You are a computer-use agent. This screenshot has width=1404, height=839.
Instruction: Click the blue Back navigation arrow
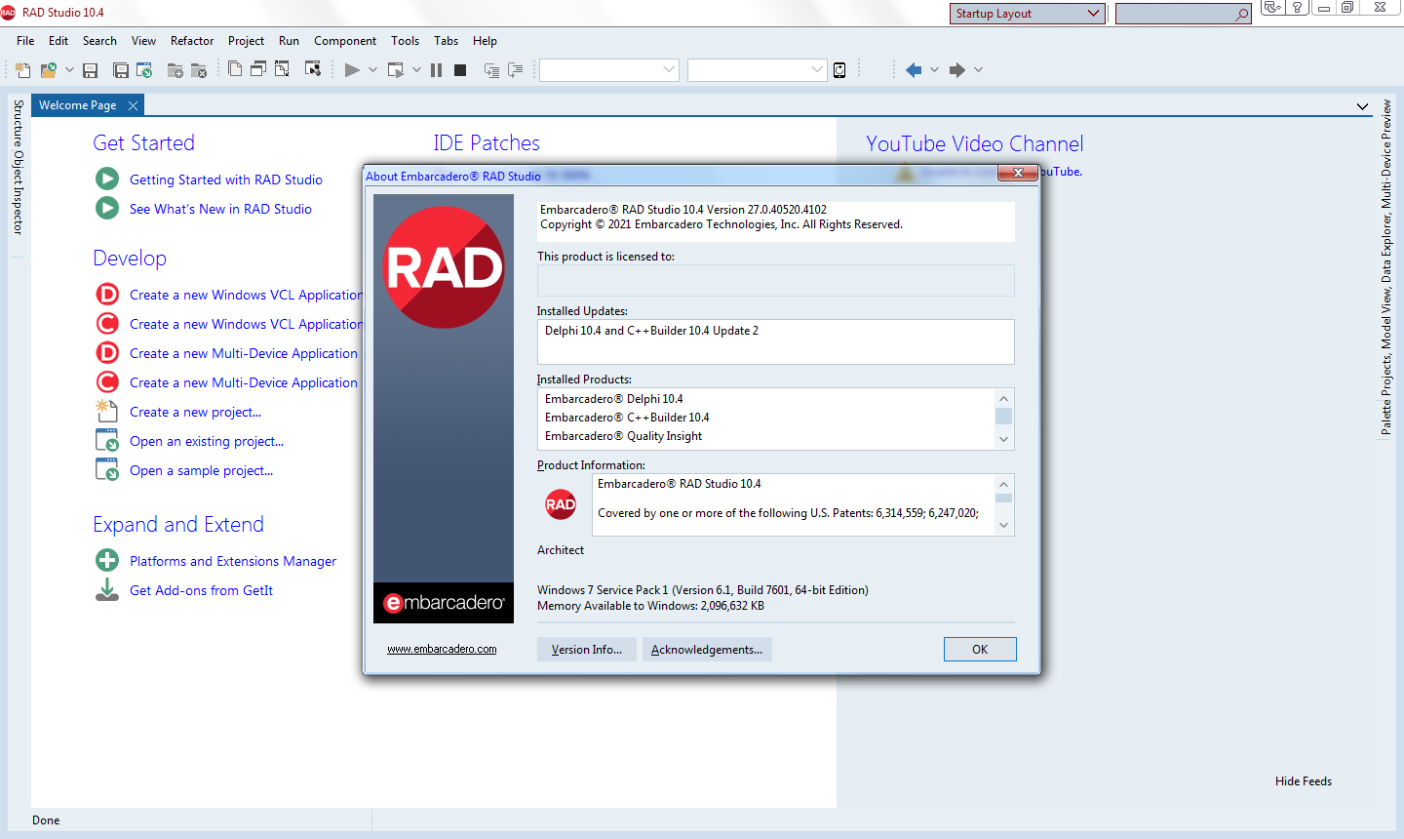coord(914,70)
